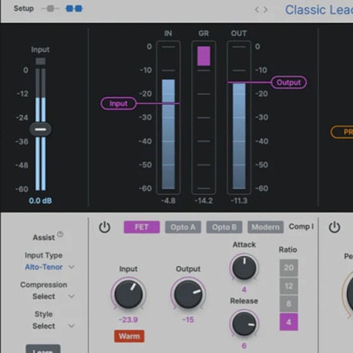353x353 pixels.
Task: Click the purple gain reduction bar
Action: point(203,56)
